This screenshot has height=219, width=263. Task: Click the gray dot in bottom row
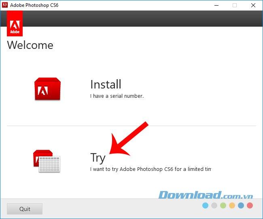coord(214,206)
